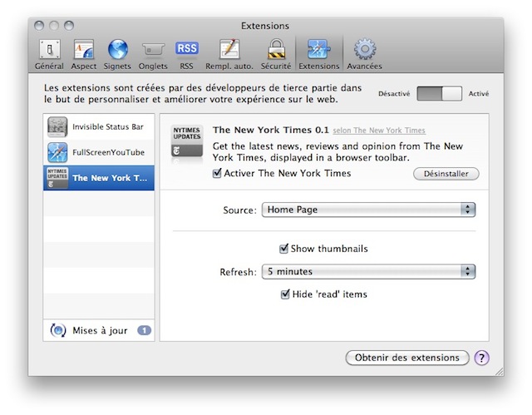Select The New York T... list row
The image size is (532, 415).
[x=99, y=178]
